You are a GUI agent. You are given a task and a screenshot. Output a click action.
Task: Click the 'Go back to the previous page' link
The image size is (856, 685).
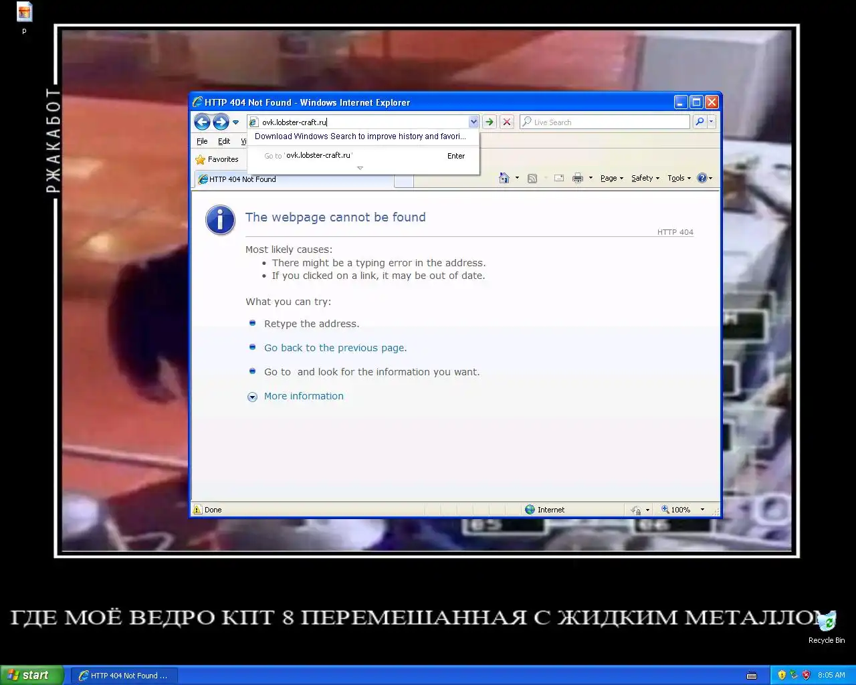click(334, 348)
